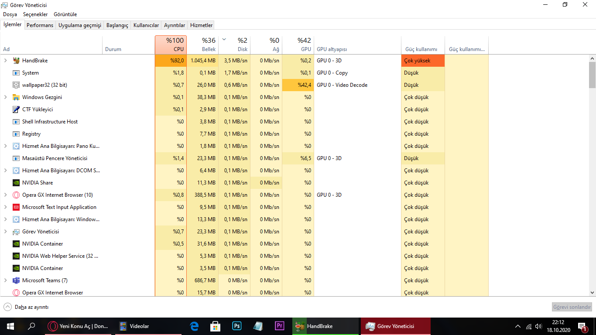This screenshot has height=335, width=596.
Task: Click the Opera GX Internet Browser (10) icon
Action: [16, 195]
